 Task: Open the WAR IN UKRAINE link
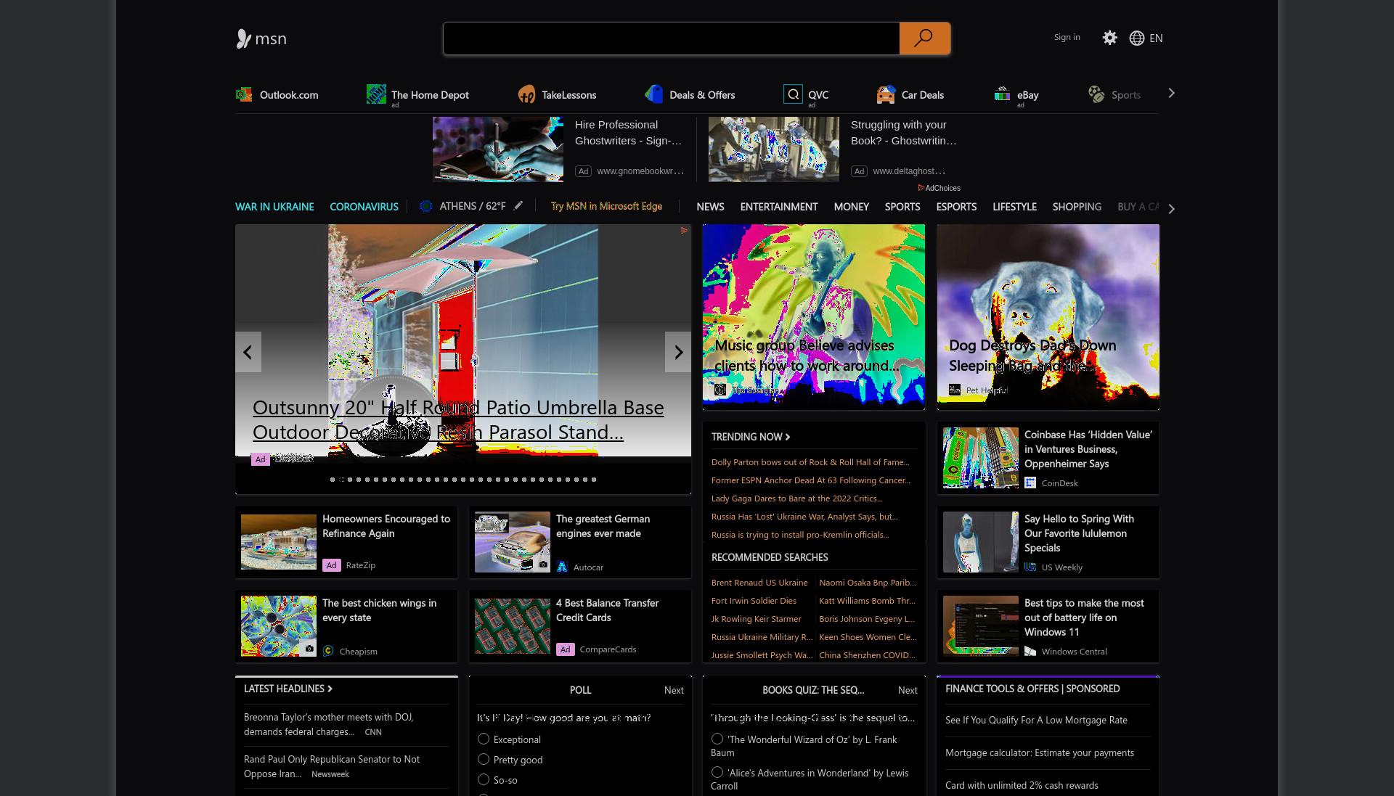(274, 207)
